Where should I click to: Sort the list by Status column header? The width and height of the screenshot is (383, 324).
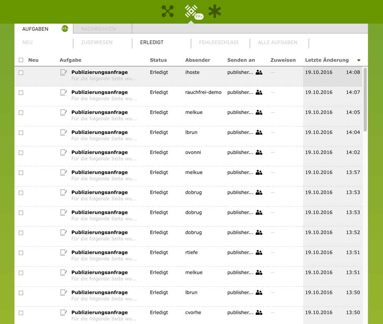pyautogui.click(x=158, y=60)
